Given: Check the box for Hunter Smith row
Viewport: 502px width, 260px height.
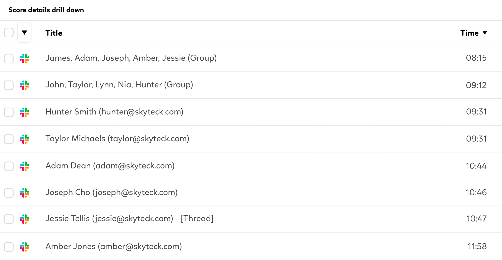Looking at the screenshot, I should pyautogui.click(x=9, y=112).
